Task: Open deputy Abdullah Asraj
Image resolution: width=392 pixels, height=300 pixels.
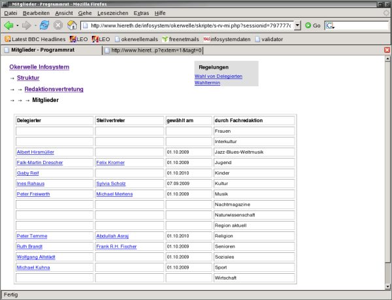Action: 112,236
